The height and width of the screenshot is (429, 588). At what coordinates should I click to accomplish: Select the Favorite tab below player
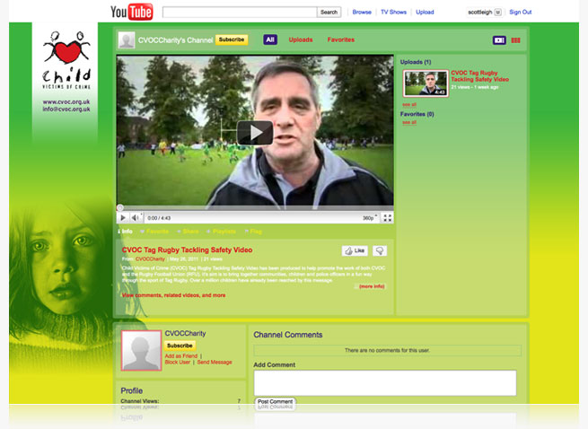[x=154, y=232]
